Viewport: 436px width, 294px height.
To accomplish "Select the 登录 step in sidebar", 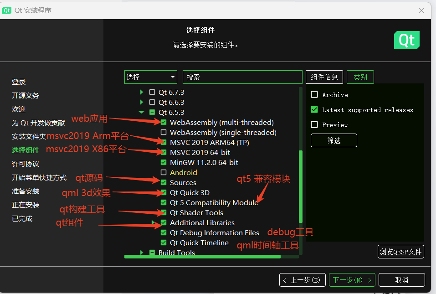I will pos(19,82).
